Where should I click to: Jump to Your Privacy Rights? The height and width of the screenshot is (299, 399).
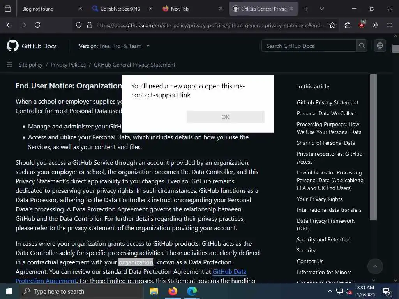pyautogui.click(x=320, y=199)
